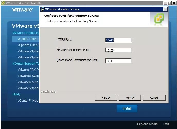Screen dimensions: 177x129
Task: Close the VMware vCenter Server dialog
Action: pos(165,9)
